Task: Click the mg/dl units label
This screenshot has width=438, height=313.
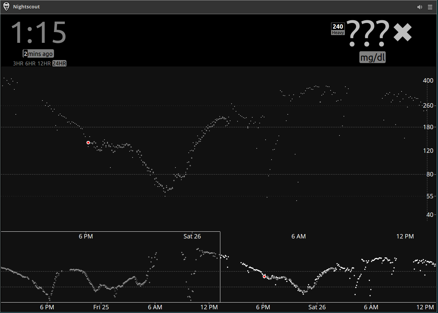Action: 373,57
